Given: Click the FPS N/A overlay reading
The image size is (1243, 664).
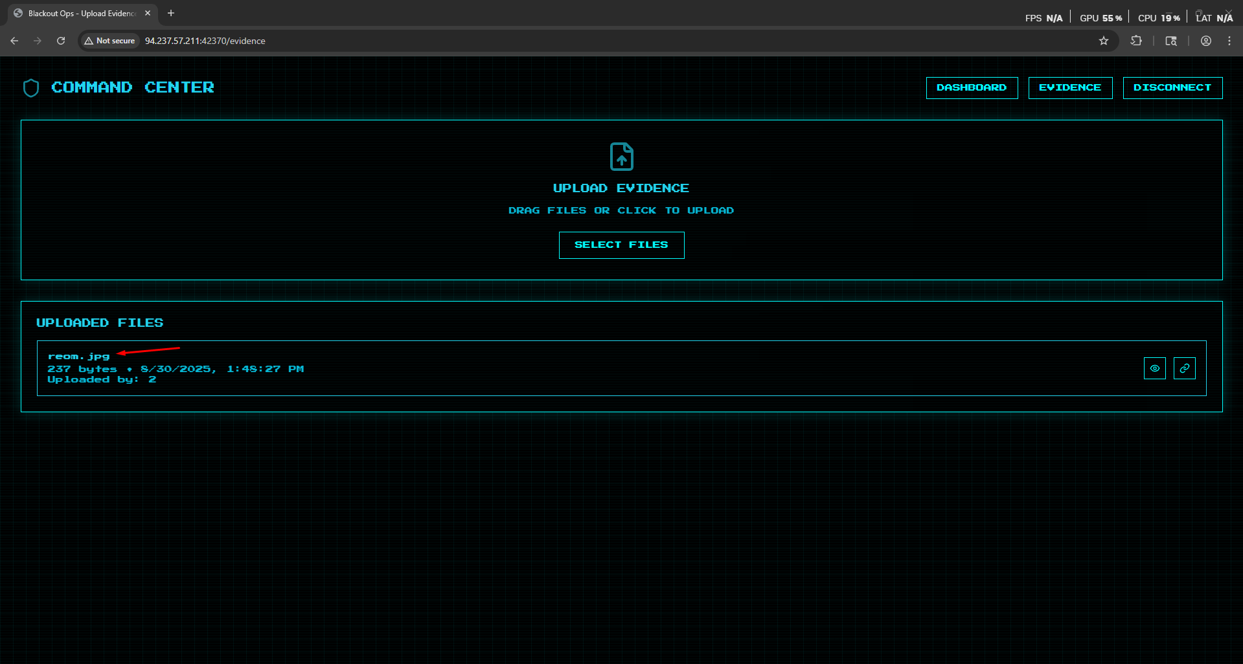Looking at the screenshot, I should [x=1043, y=18].
